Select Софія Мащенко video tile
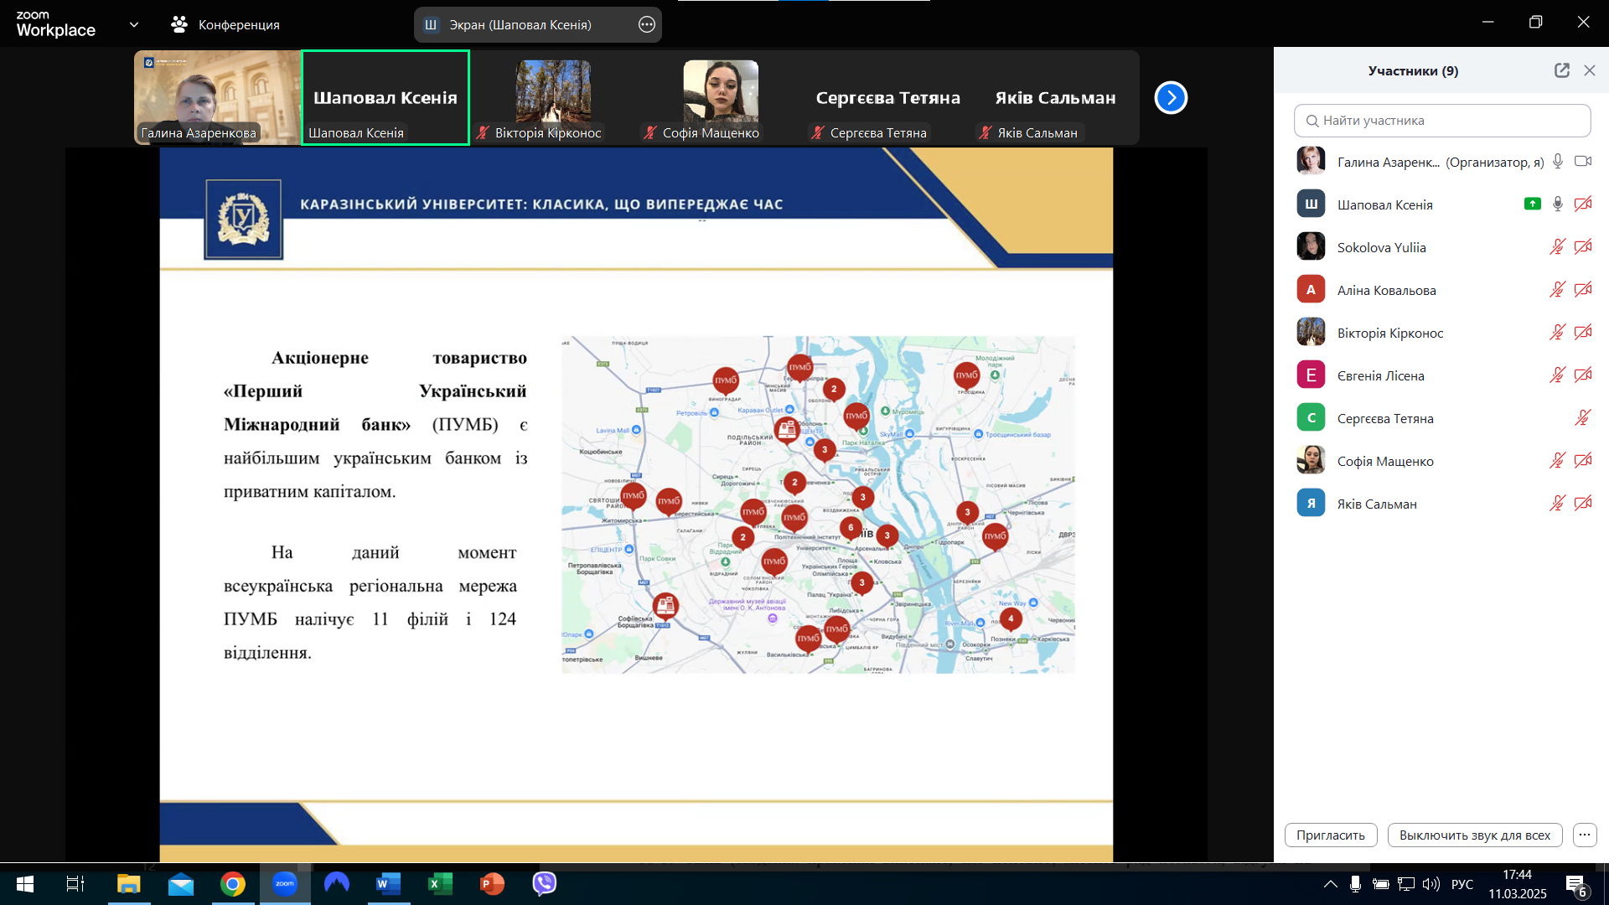This screenshot has height=905, width=1609. pyautogui.click(x=721, y=97)
